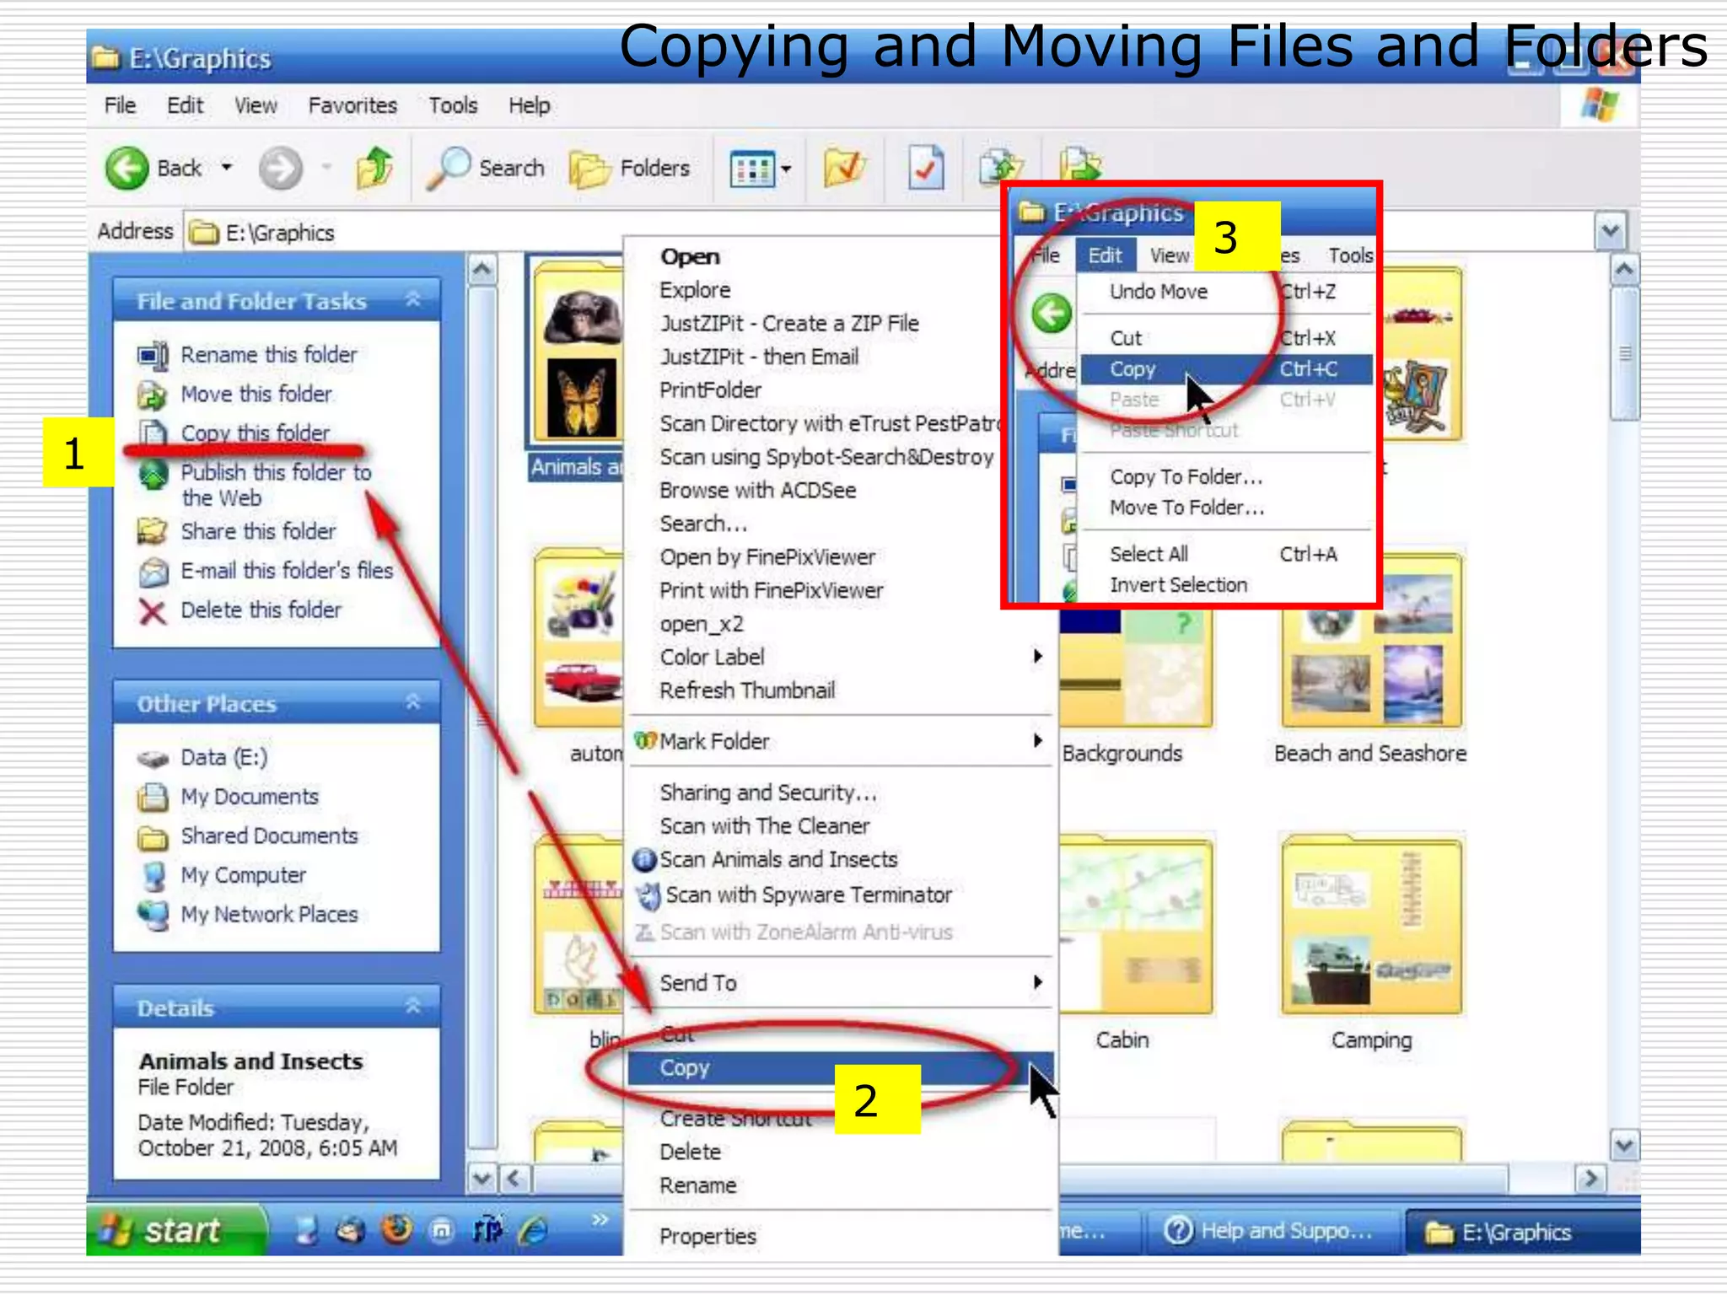
Task: Choose Copy in the context menu
Action: point(840,1068)
